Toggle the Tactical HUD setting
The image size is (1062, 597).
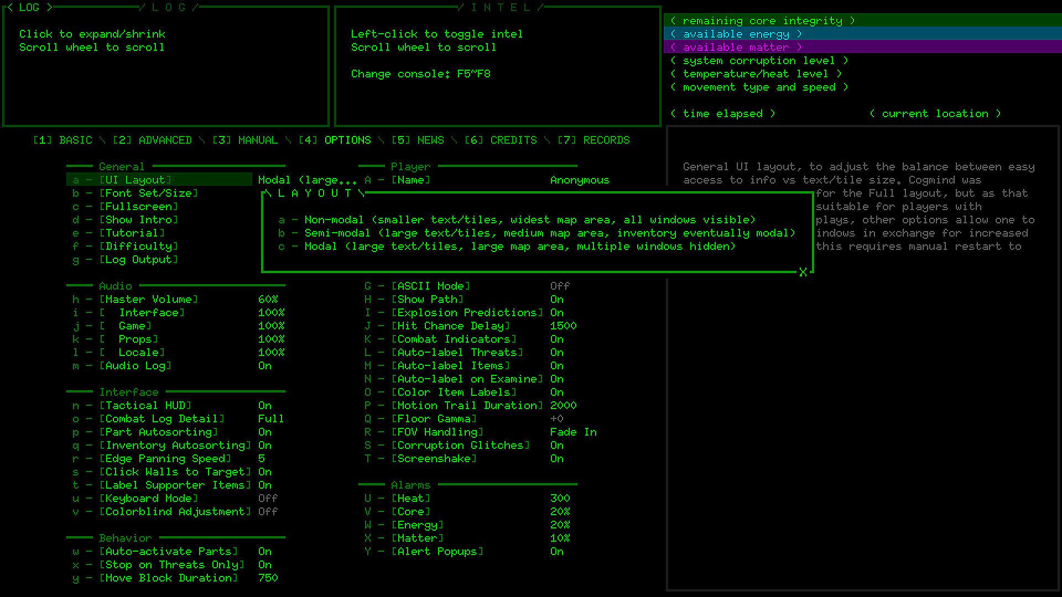[x=145, y=406]
